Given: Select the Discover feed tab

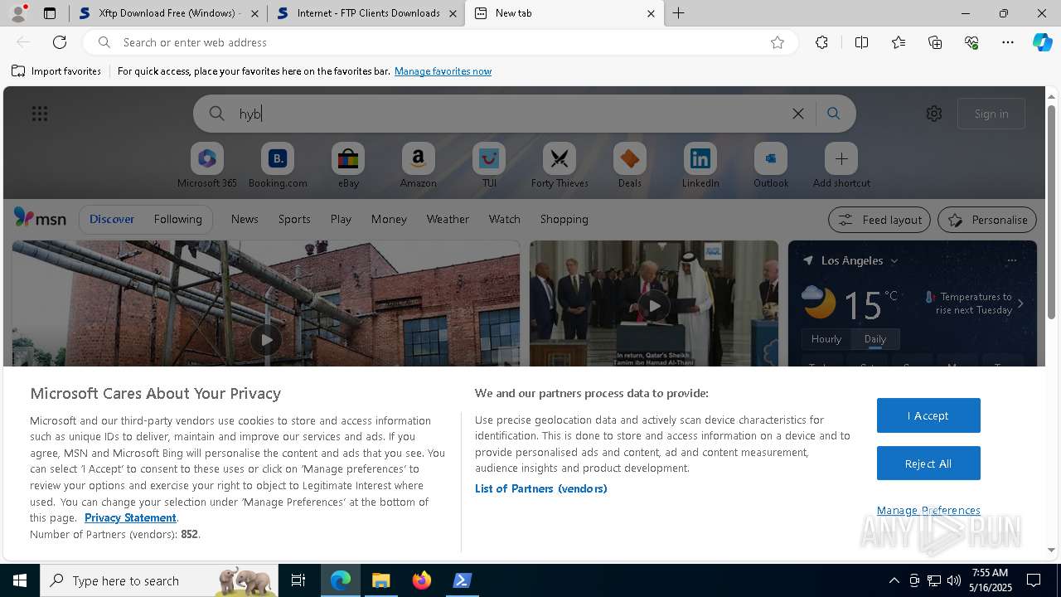Looking at the screenshot, I should (x=112, y=219).
